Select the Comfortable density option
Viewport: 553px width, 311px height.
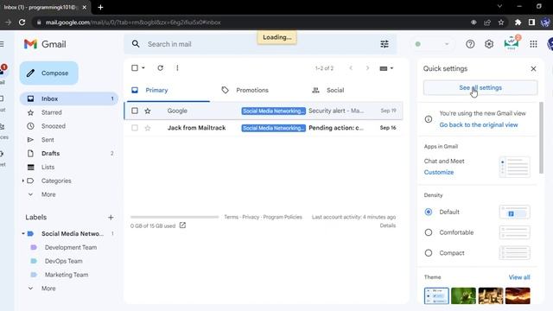(x=429, y=232)
